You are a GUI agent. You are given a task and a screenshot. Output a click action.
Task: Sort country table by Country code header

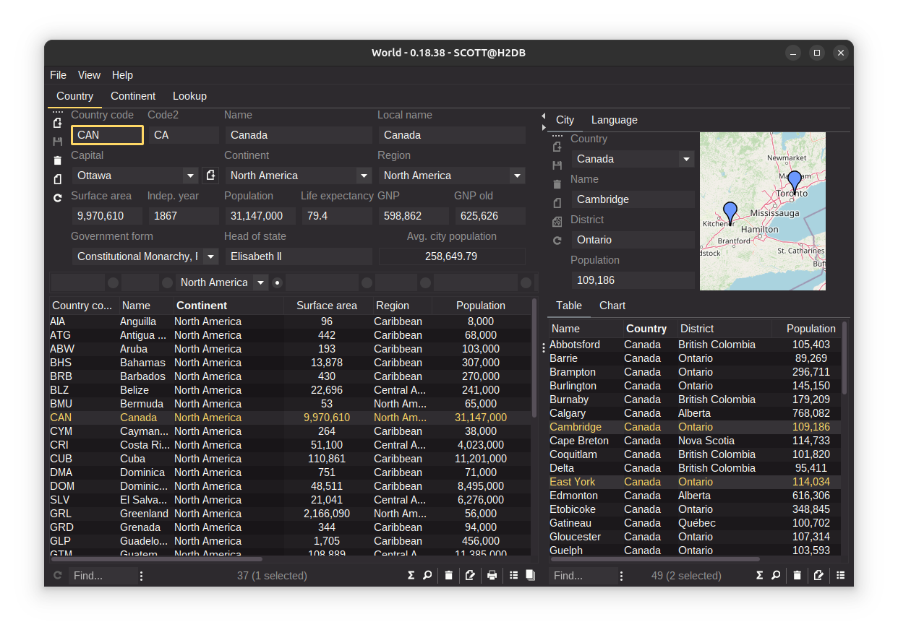tap(83, 306)
